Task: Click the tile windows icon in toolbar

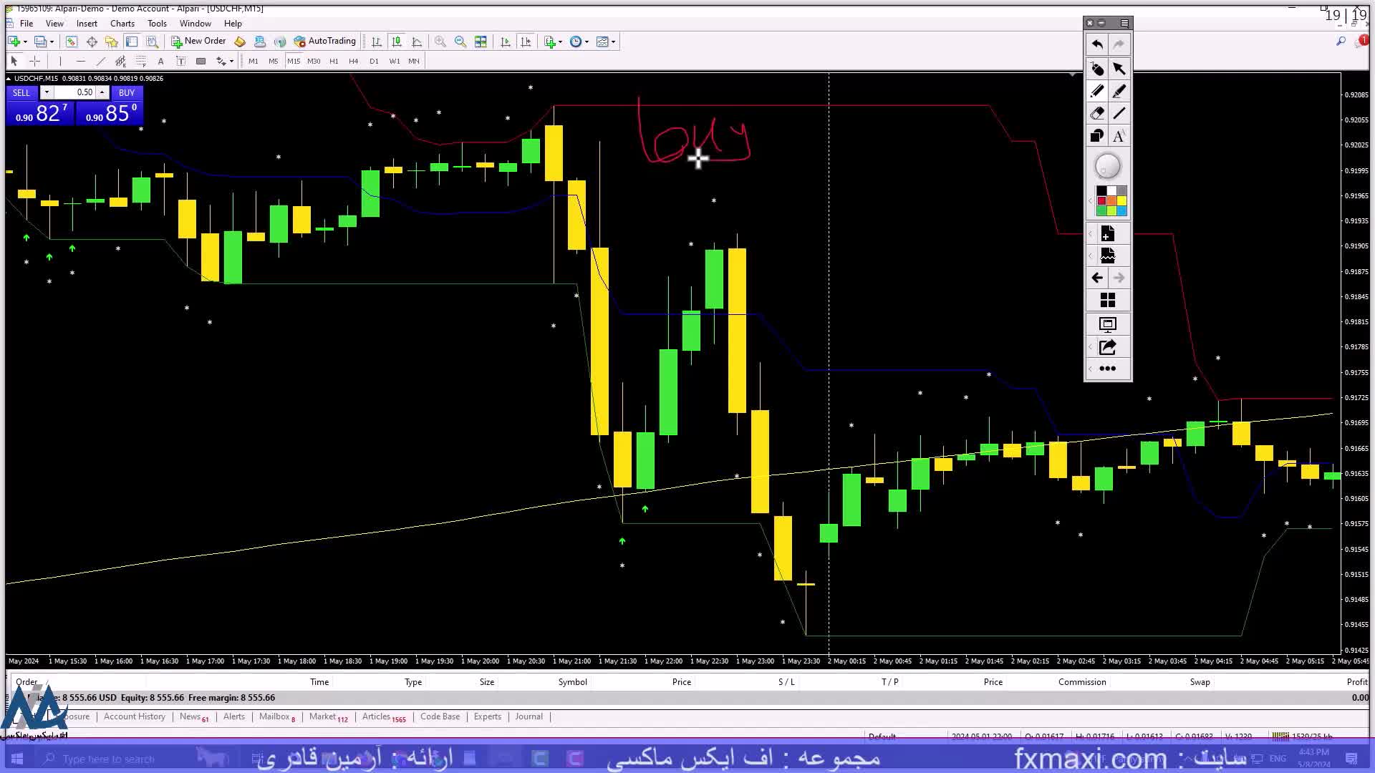Action: tap(481, 42)
